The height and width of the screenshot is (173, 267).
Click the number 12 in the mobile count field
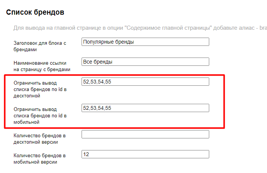tap(86, 154)
